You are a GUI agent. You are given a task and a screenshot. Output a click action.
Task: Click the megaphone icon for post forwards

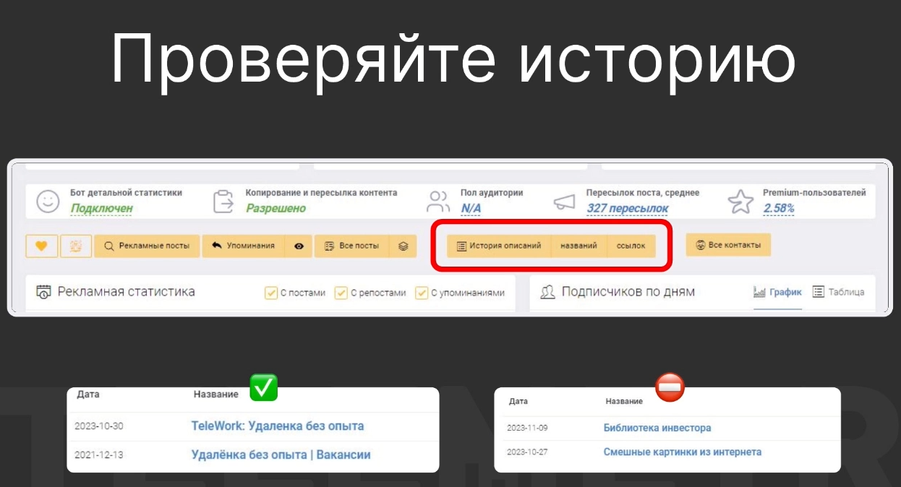[564, 202]
